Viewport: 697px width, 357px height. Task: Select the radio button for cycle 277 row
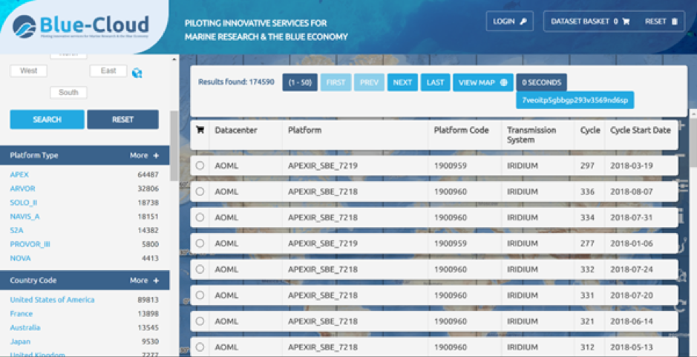(x=200, y=243)
